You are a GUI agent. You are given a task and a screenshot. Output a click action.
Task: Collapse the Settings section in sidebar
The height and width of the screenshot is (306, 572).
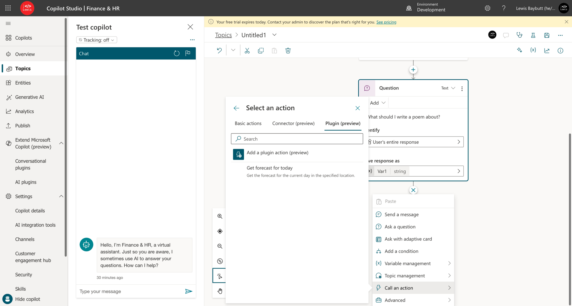pyautogui.click(x=61, y=196)
